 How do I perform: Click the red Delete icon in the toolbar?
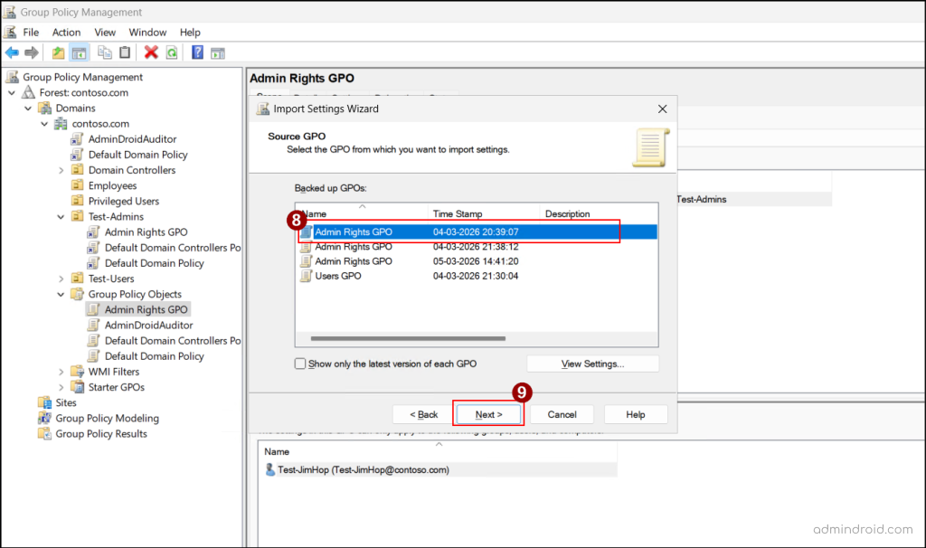click(x=150, y=52)
